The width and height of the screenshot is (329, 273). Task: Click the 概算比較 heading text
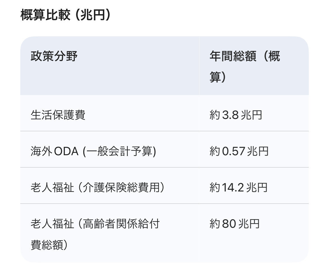tap(45, 15)
